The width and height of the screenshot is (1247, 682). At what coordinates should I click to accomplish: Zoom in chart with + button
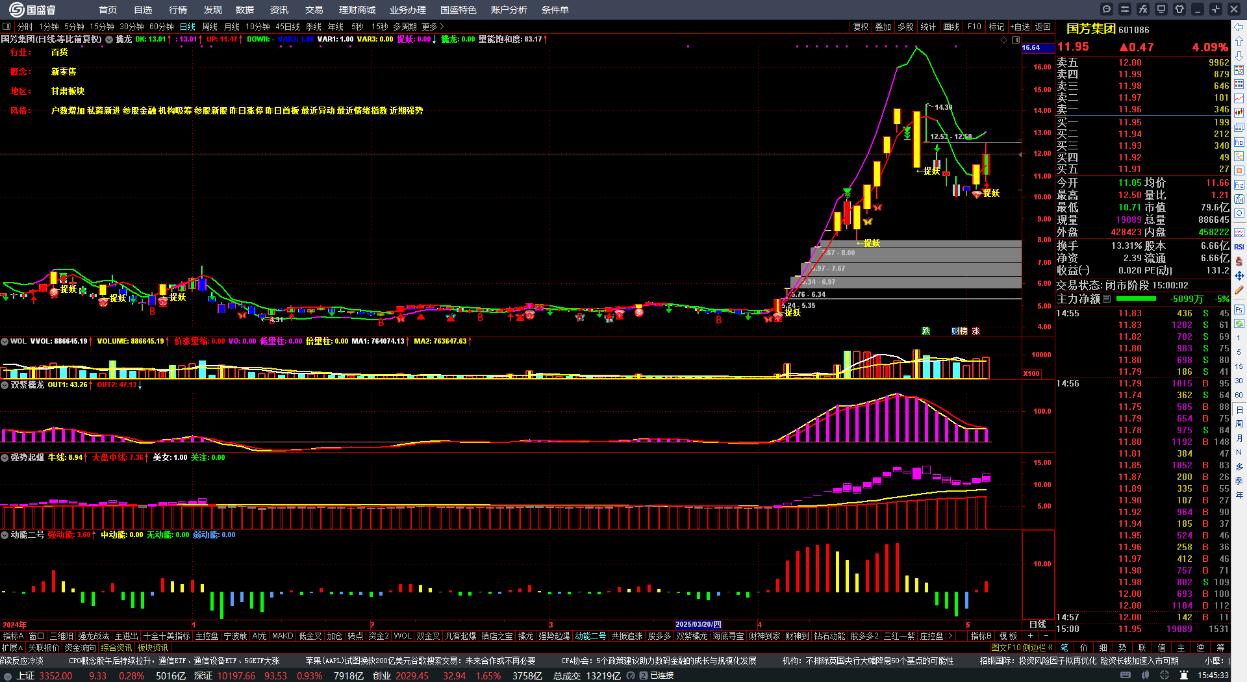[x=1030, y=636]
